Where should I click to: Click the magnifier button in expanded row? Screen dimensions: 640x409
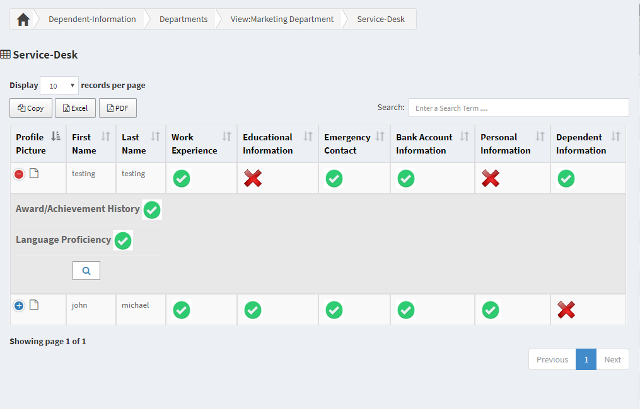(86, 271)
